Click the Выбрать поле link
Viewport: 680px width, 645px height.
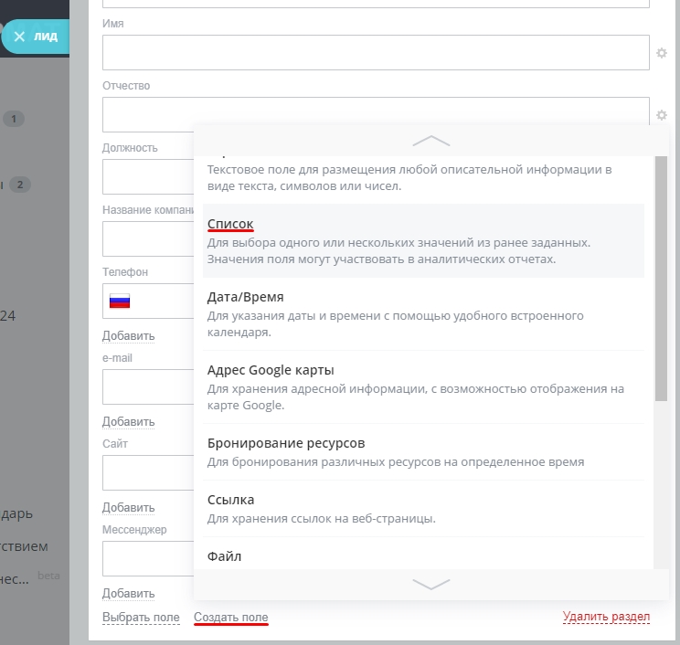click(x=141, y=617)
